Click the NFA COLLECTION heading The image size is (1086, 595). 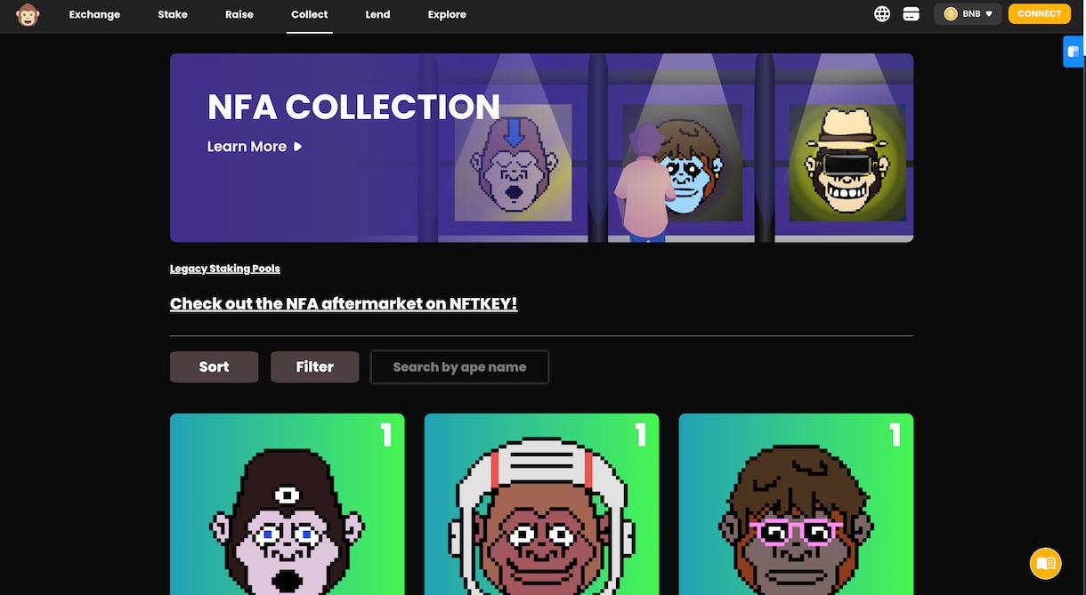(x=353, y=107)
